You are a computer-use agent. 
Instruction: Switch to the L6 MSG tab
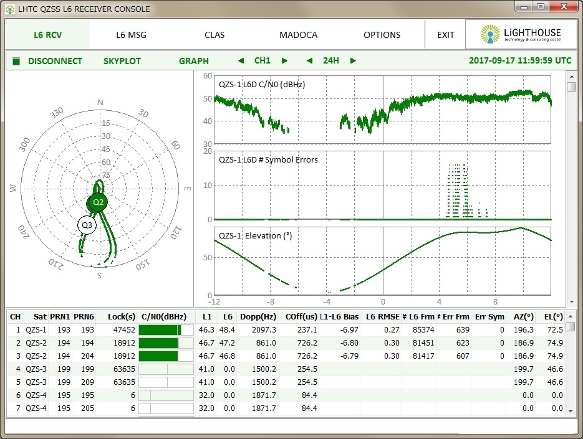[131, 35]
